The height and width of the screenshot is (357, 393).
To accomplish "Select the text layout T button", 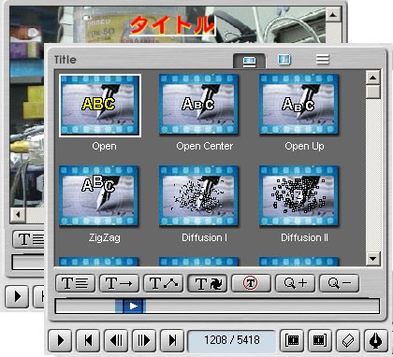I will point(75,283).
